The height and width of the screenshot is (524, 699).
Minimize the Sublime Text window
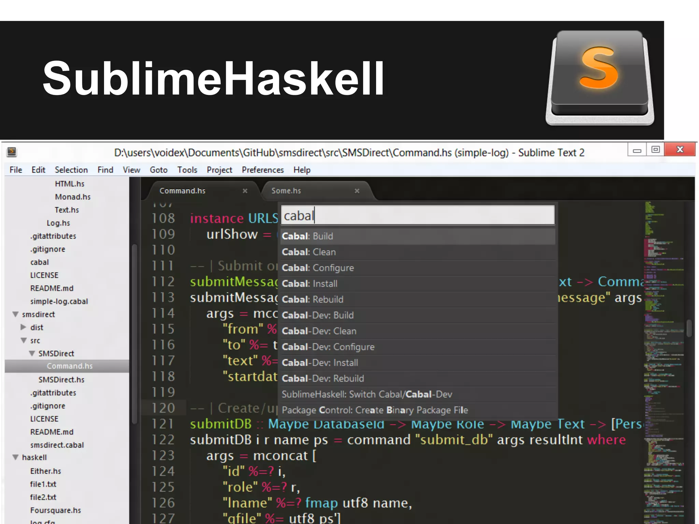[x=637, y=150]
